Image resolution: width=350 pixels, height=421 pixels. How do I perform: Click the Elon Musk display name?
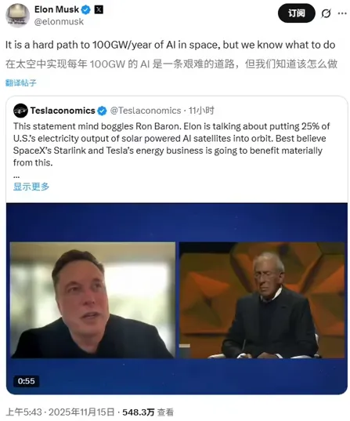pos(56,9)
